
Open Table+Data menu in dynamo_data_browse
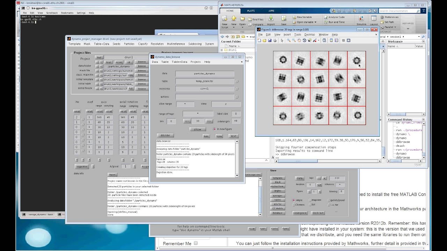point(179,62)
